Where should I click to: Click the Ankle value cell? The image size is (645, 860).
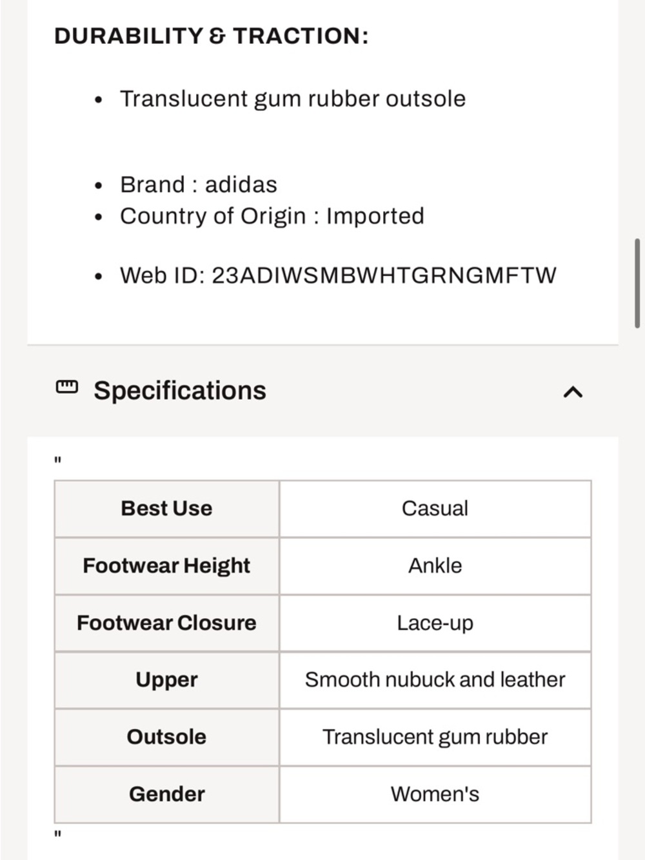[435, 566]
